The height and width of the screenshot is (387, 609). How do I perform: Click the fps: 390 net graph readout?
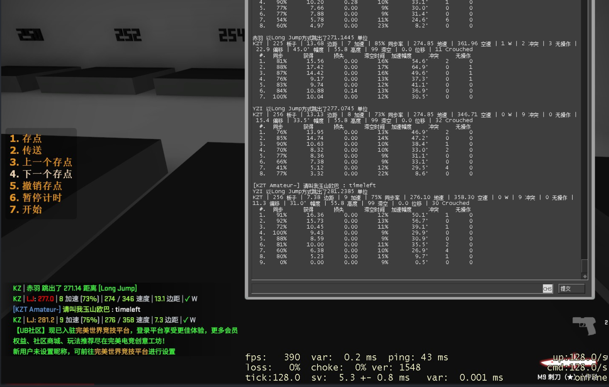273,357
